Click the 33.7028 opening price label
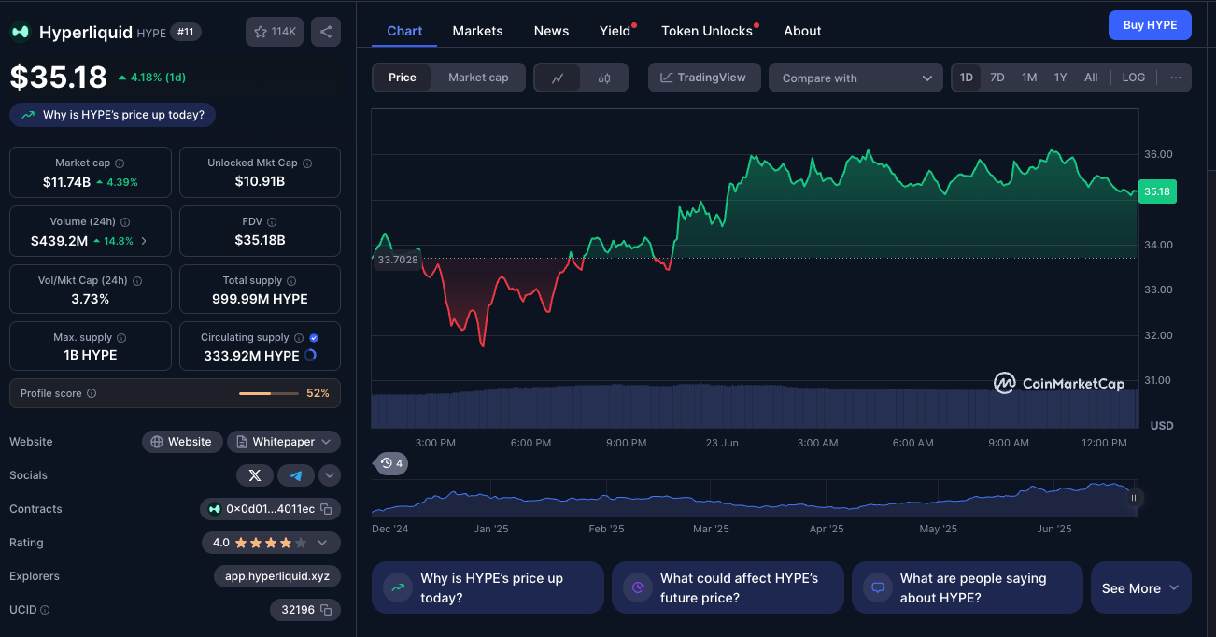Viewport: 1216px width, 637px height. [398, 260]
